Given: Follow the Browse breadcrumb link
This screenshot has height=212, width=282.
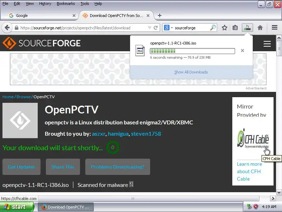Looking at the screenshot, I should tap(24, 97).
